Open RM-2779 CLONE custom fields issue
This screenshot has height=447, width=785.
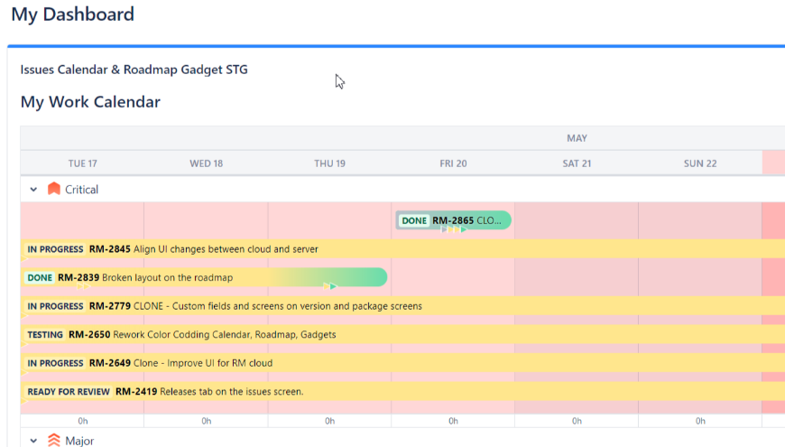[x=278, y=306]
